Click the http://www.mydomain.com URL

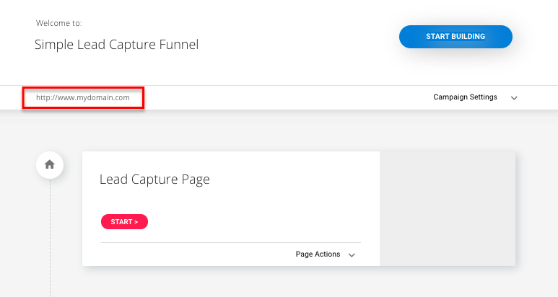point(83,98)
